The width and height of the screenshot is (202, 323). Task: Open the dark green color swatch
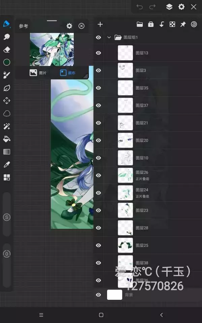[x=7, y=62]
